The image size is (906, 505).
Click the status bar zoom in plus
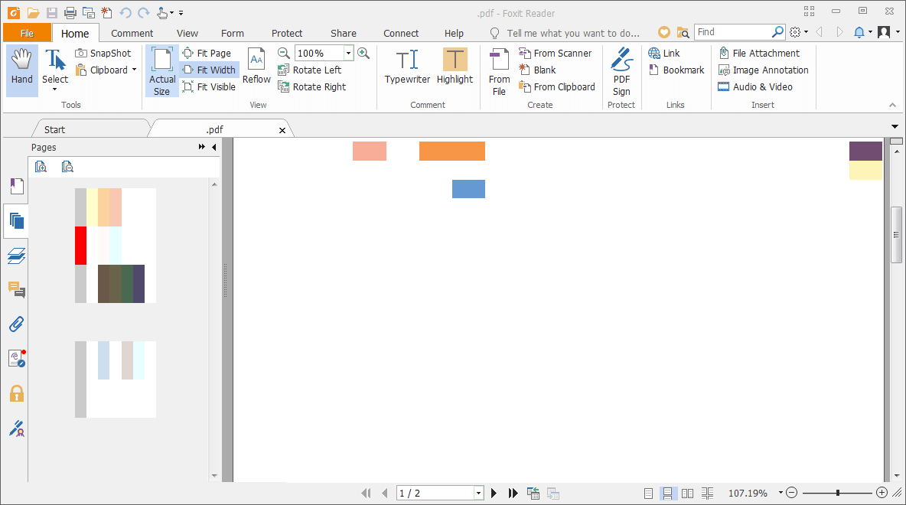coord(882,493)
